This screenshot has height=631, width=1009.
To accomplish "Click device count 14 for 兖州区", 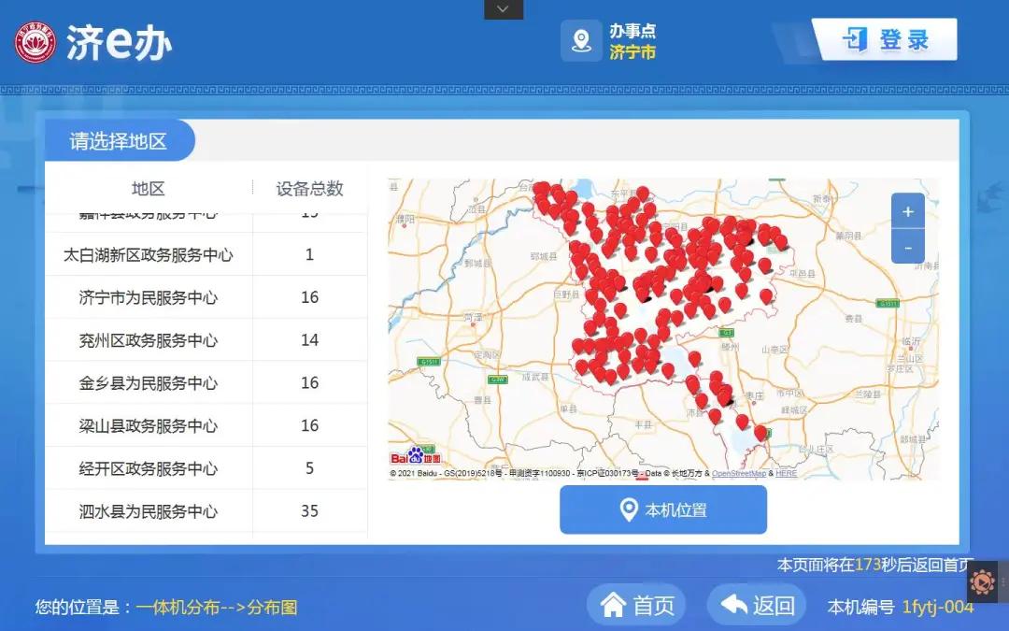I will pyautogui.click(x=309, y=340).
